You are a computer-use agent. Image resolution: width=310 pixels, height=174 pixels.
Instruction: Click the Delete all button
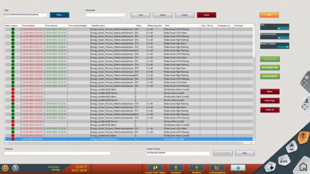[270, 110]
